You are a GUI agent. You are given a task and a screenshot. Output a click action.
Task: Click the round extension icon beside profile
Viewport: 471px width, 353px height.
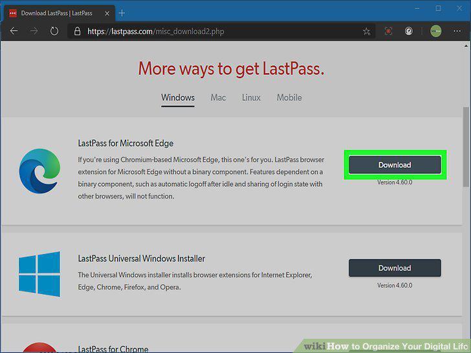408,31
